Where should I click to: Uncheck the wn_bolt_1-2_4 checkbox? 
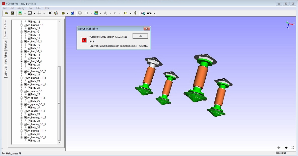pos(25,61)
